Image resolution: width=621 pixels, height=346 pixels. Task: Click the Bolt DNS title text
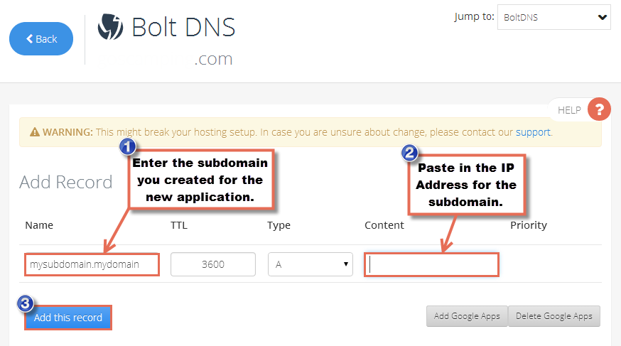(183, 27)
